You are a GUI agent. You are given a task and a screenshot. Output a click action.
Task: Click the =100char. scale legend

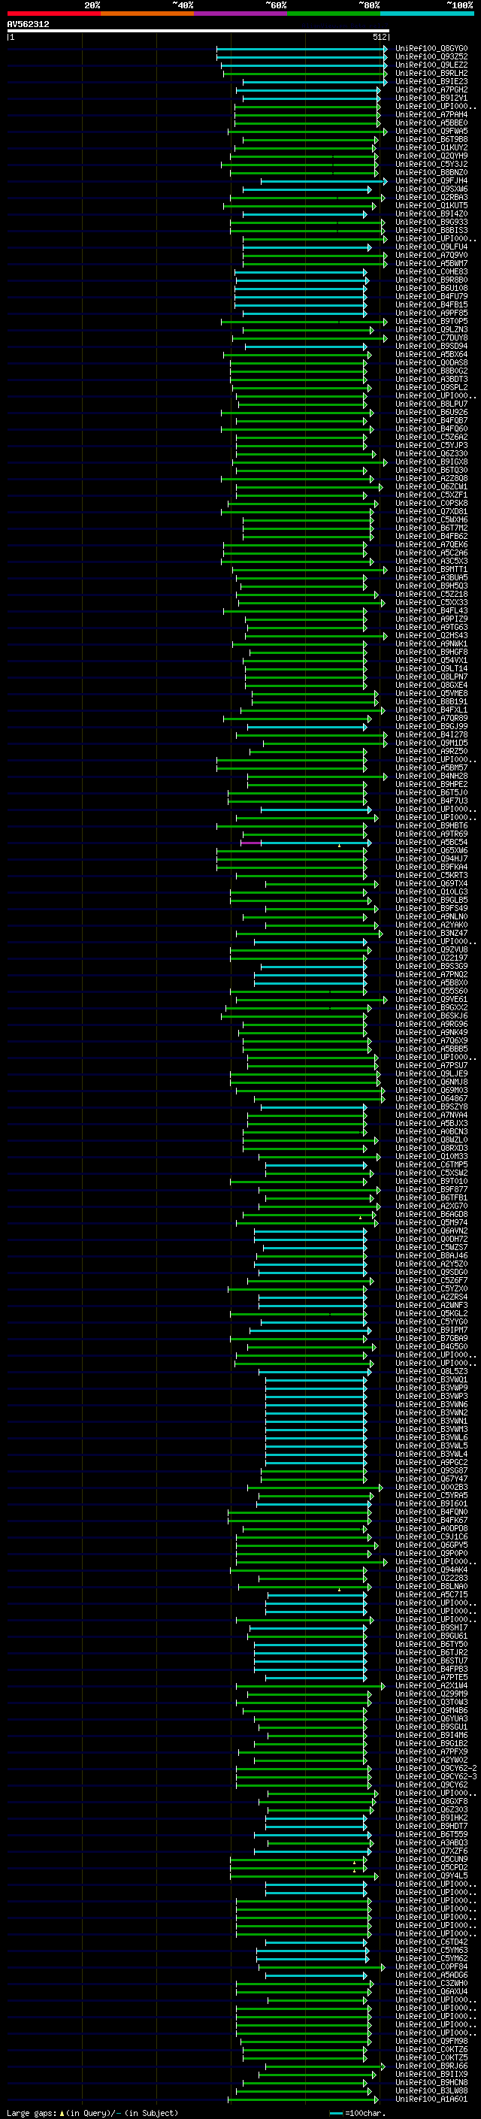pyautogui.click(x=357, y=2112)
